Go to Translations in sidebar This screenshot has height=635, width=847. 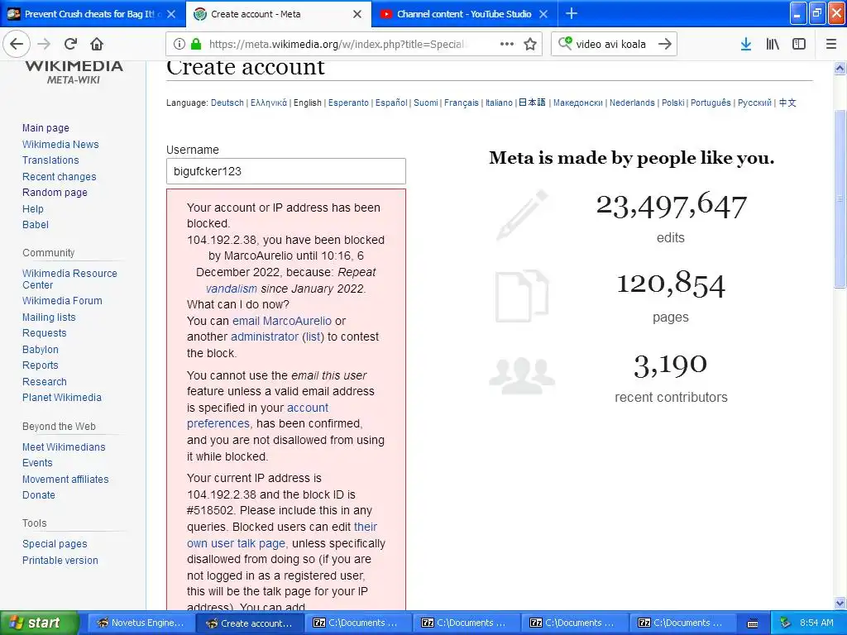tap(50, 160)
